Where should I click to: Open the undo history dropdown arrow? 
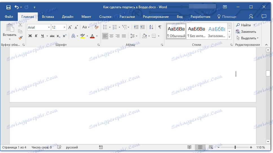coord(21,7)
